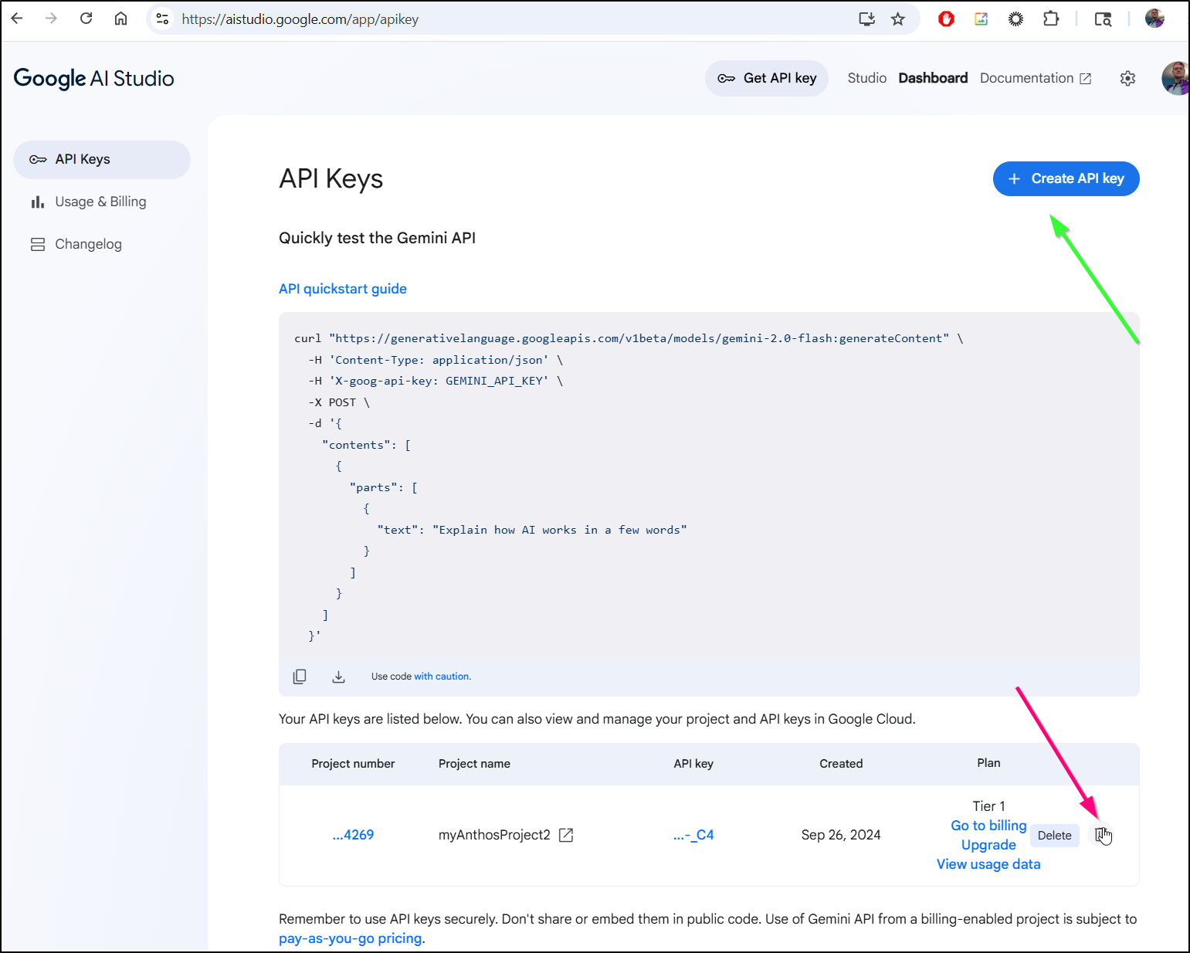Open the browser extensions puzzle icon
The image size is (1190, 953).
point(1050,19)
